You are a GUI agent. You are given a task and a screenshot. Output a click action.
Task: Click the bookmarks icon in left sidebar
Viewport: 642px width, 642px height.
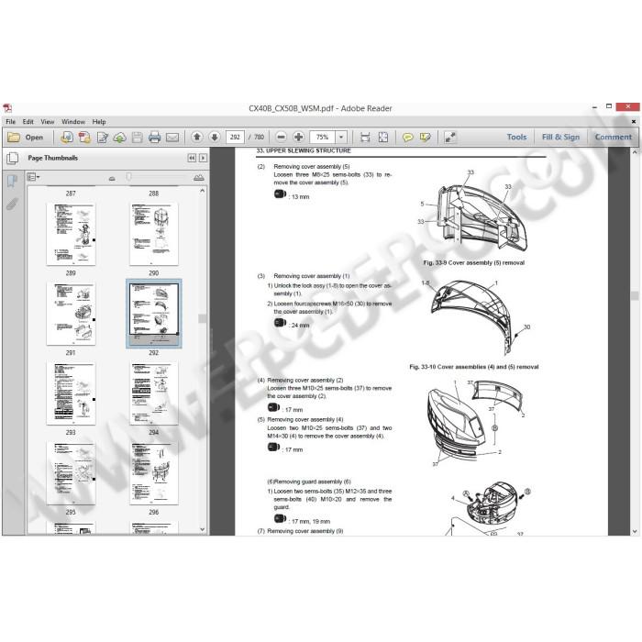pos(12,181)
